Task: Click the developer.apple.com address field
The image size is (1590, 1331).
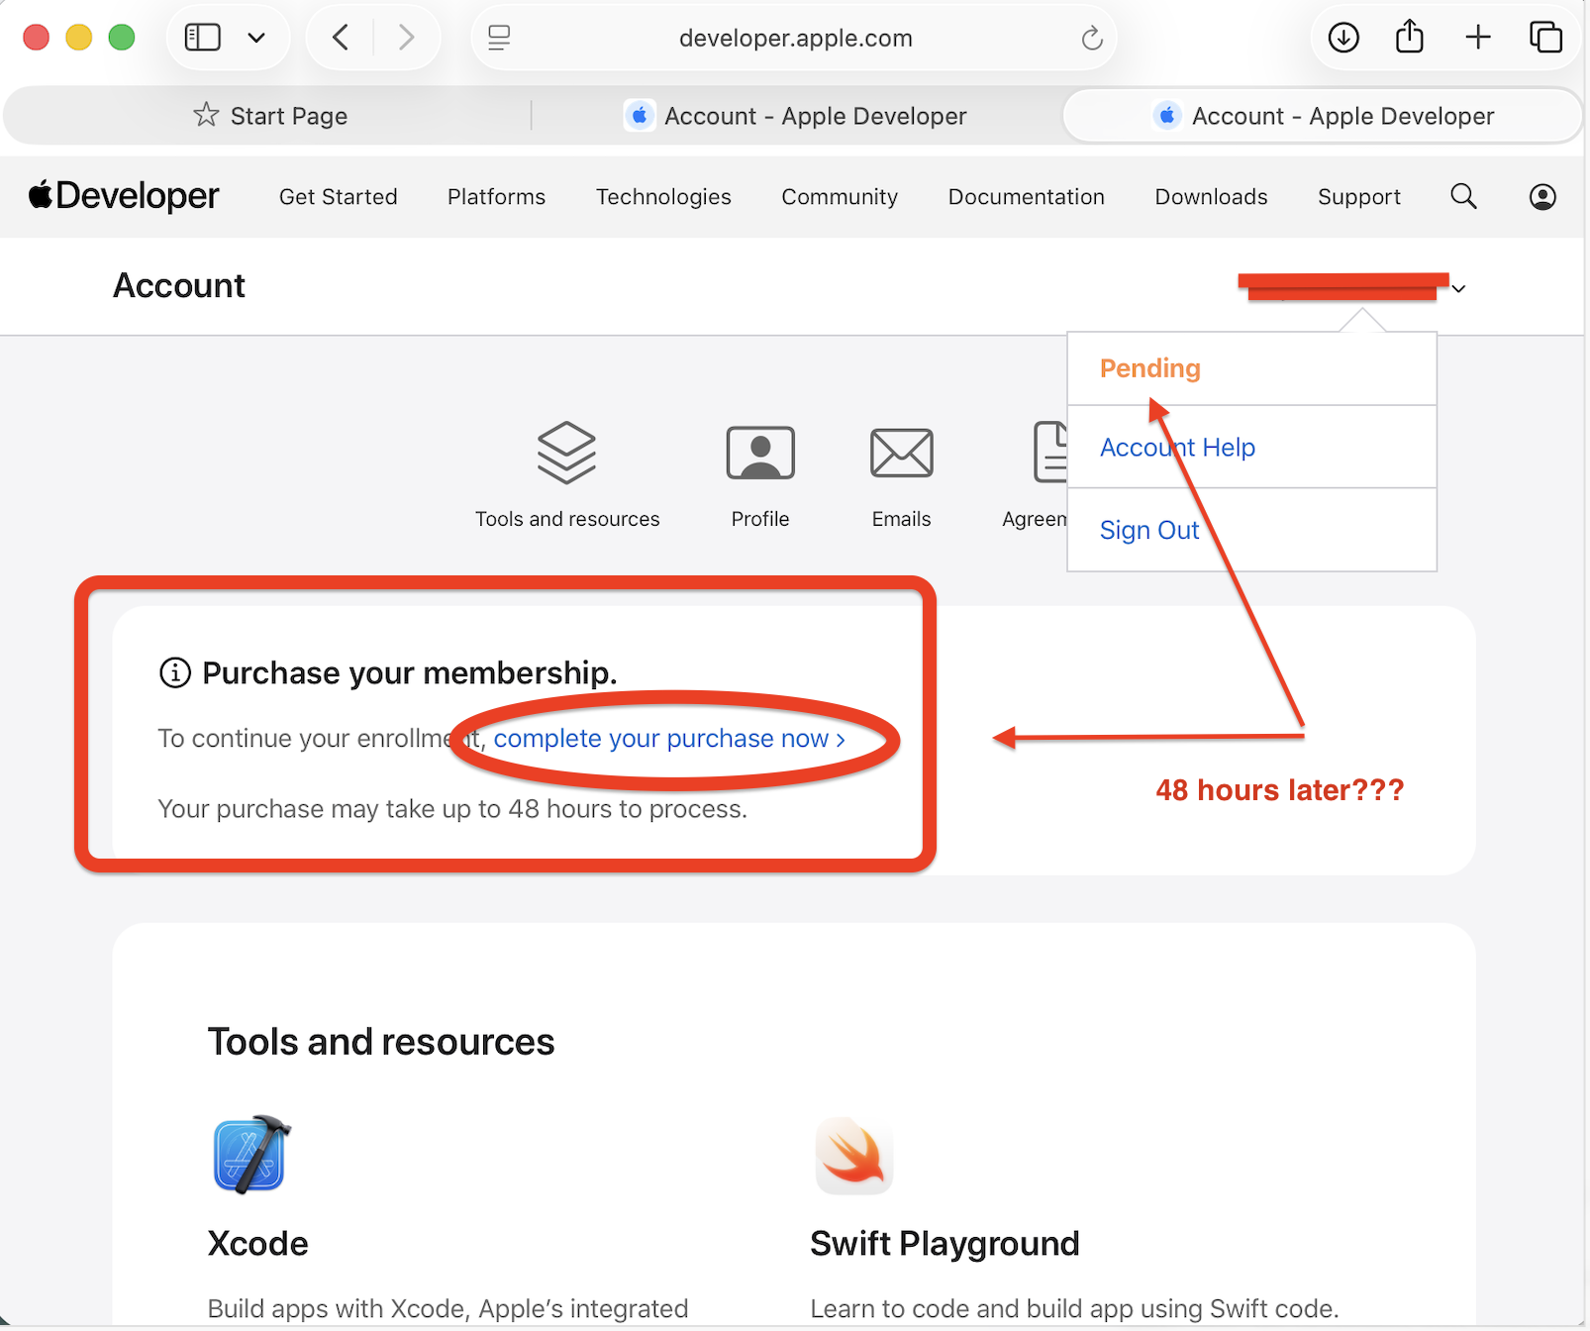Action: point(795,38)
